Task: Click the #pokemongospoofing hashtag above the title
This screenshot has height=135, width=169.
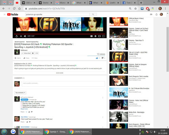Action: 32,42
